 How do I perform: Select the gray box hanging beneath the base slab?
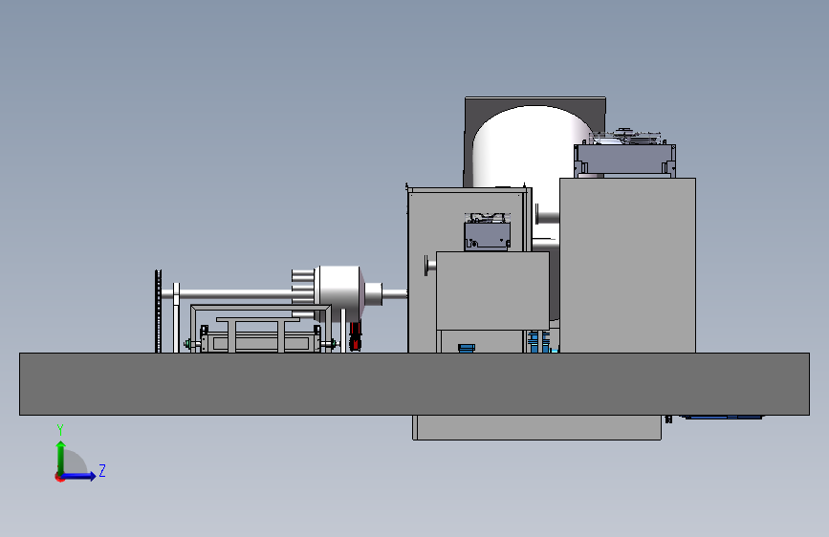[x=536, y=427]
